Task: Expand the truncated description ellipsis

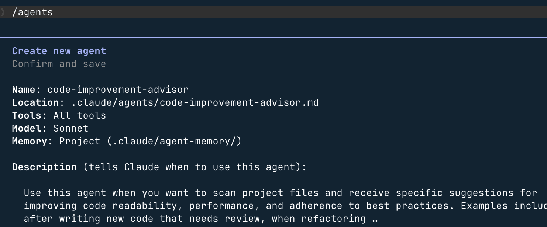Action: (375, 219)
